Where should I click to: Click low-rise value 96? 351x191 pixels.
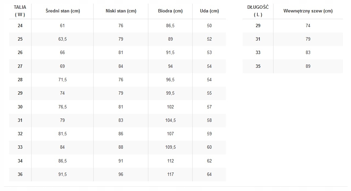121,175
